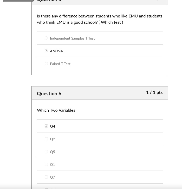Screen dimensions: 182x189
Task: Check the Q1 checkbox
Action: pos(46,165)
